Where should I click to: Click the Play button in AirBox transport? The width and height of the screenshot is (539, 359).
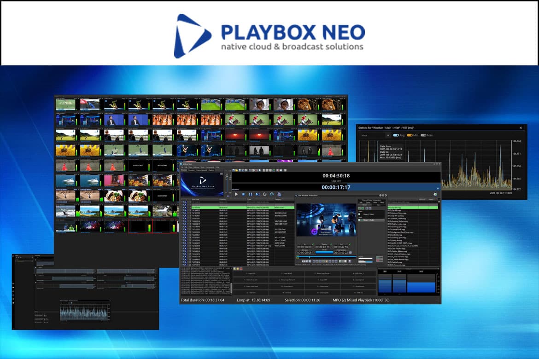pos(236,194)
